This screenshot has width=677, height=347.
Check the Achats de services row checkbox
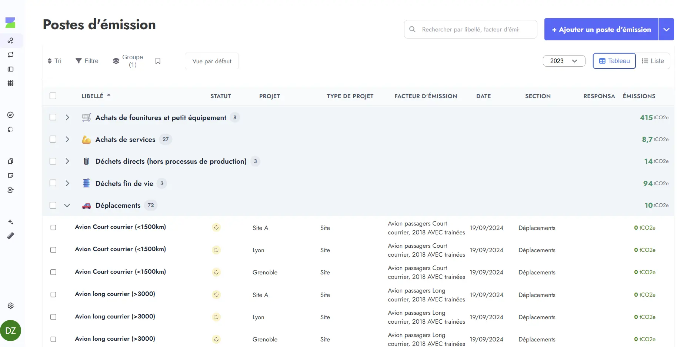(x=53, y=139)
